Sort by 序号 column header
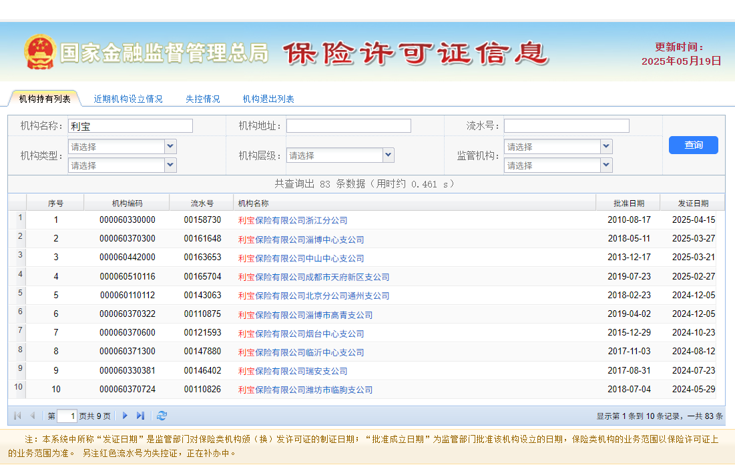 55,203
